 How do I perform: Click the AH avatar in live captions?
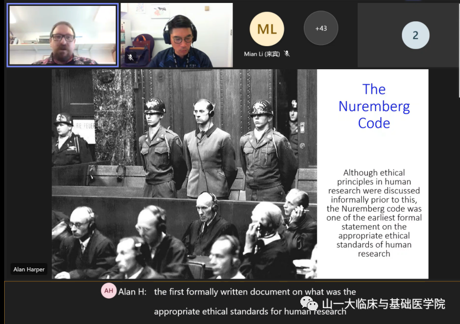point(108,291)
